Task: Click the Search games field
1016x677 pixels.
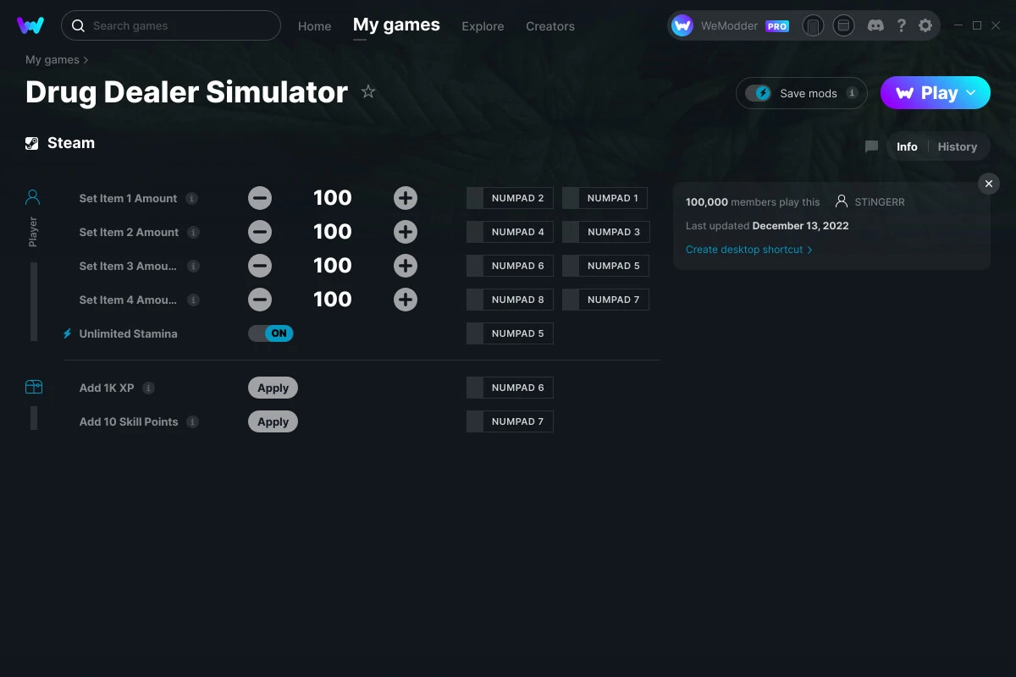Action: 169,25
